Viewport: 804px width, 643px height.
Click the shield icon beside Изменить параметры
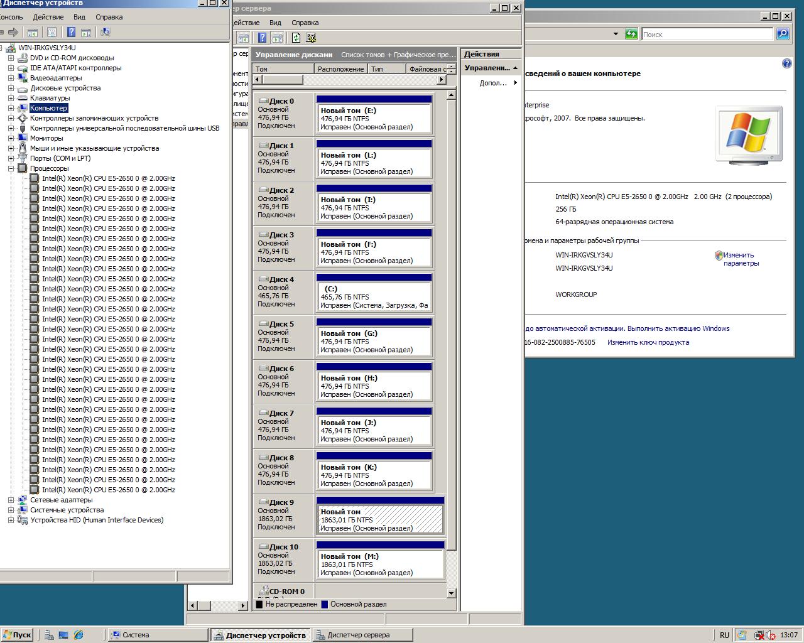point(719,255)
